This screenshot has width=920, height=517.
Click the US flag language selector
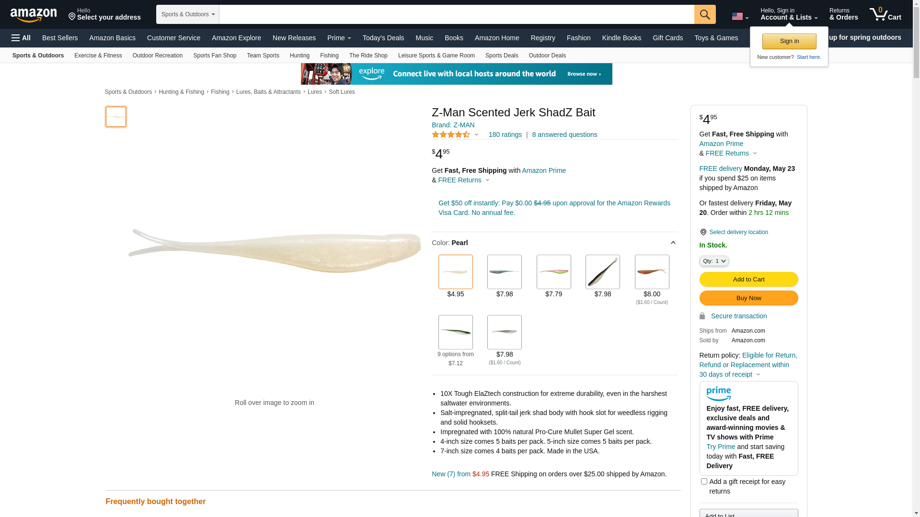(x=740, y=16)
